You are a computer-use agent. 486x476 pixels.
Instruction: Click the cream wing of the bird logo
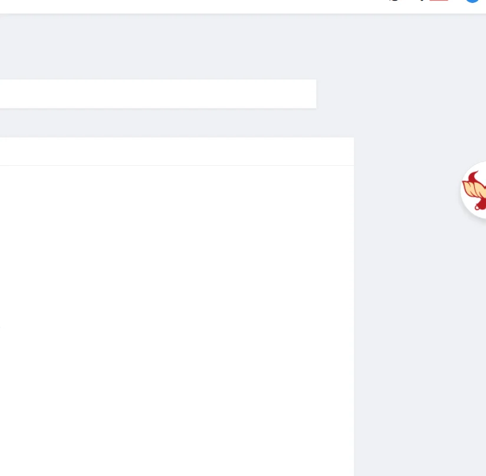(x=472, y=189)
